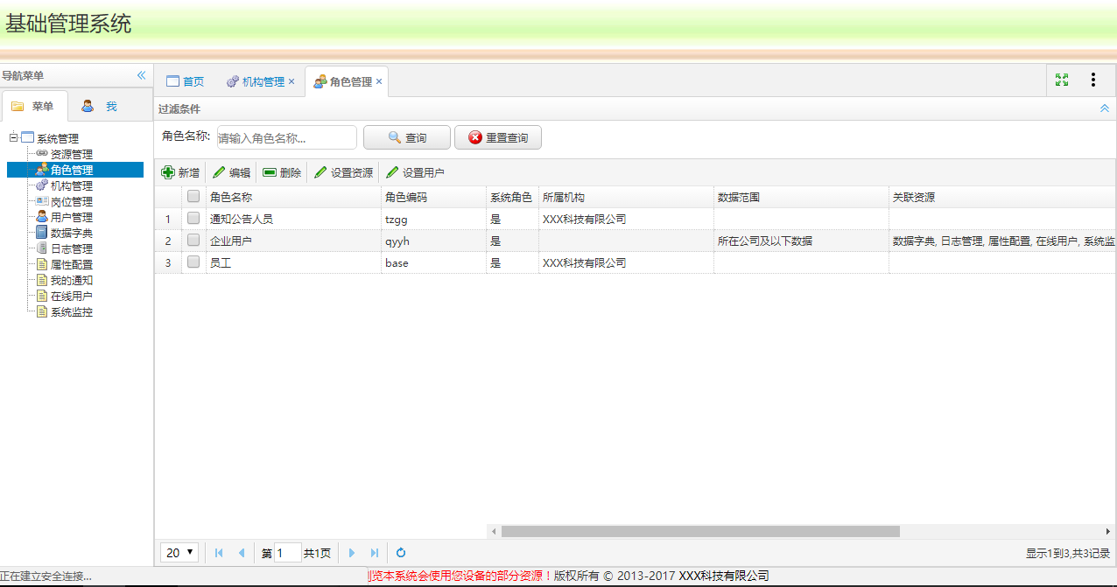Viewport: 1117px width, 587px height.
Task: Click the 设置用户 button
Action: tap(415, 173)
